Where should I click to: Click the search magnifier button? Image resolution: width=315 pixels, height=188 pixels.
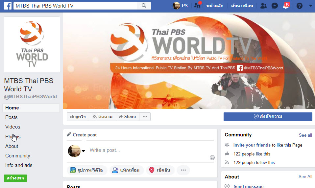pyautogui.click(x=144, y=6)
